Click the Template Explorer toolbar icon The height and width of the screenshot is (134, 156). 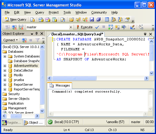tap(120, 19)
